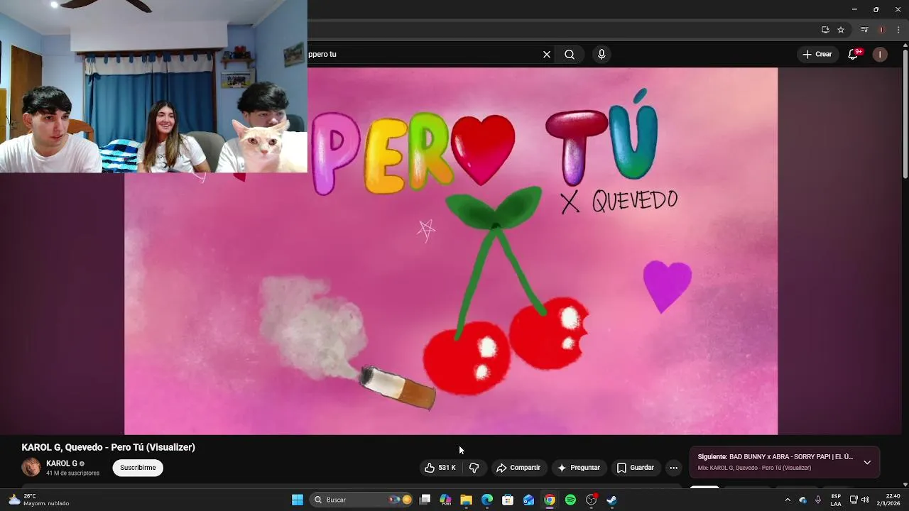909x511 pixels.
Task: Open the Chrome profile avatar
Action: (882, 30)
